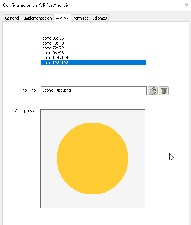This screenshot has height=225, width=191.
Task: Delete the selected icon file
Action: (164, 91)
